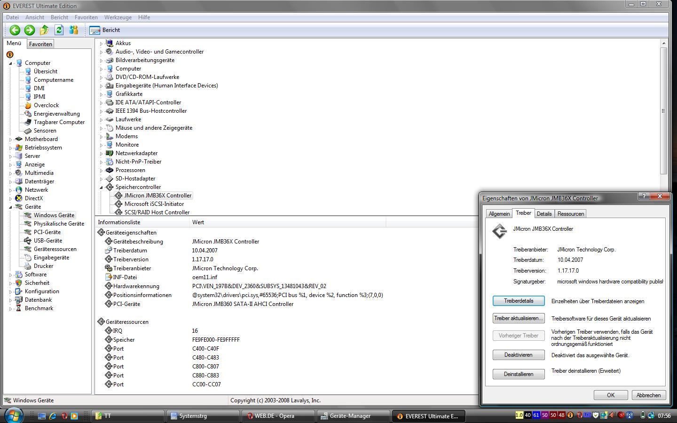Click the Show Desktop quick launch icon
Screen dimensions: 677x423
tap(42, 416)
